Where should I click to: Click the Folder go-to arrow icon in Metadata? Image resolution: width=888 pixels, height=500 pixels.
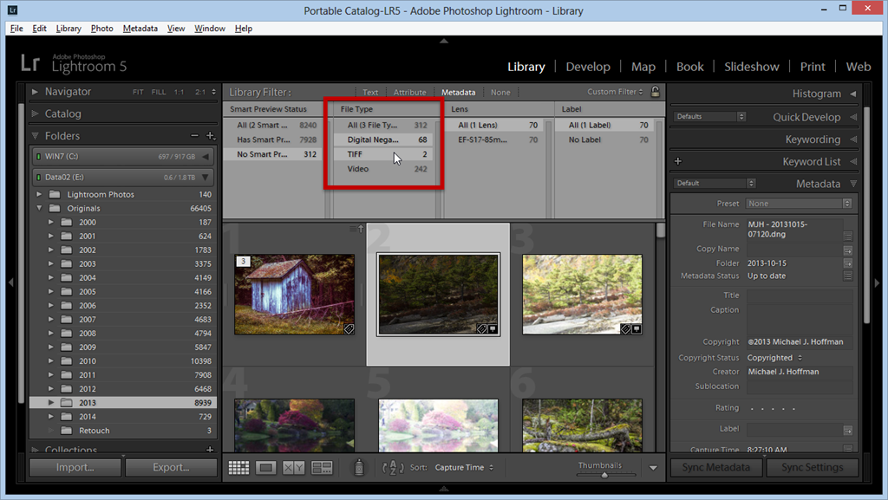(x=848, y=263)
